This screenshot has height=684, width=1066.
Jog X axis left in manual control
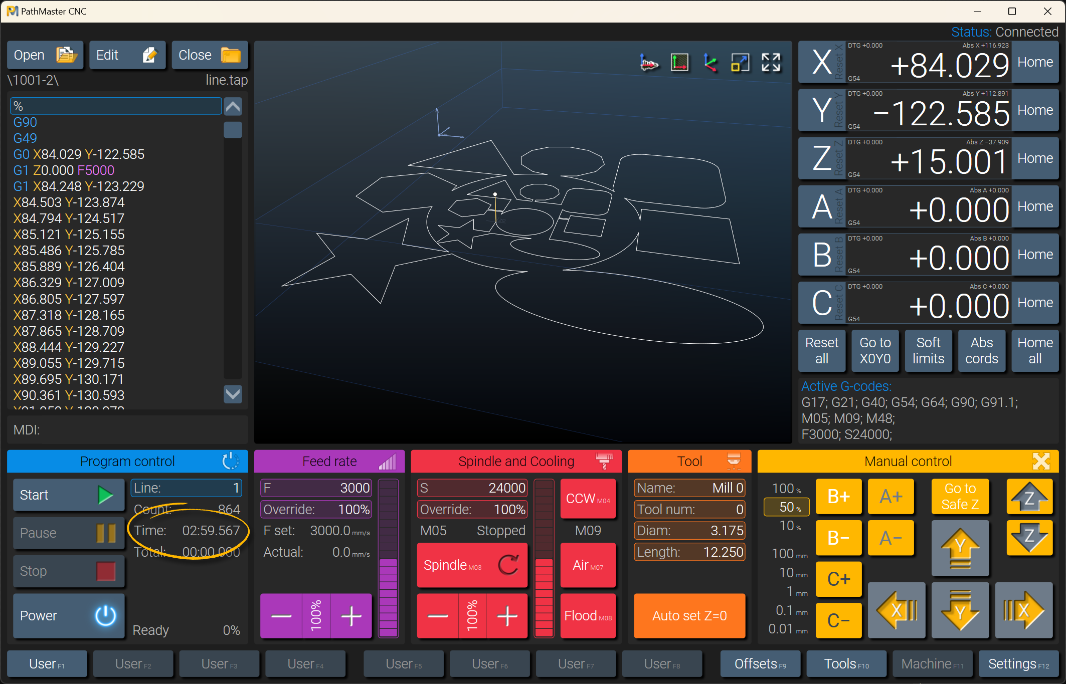tap(897, 610)
